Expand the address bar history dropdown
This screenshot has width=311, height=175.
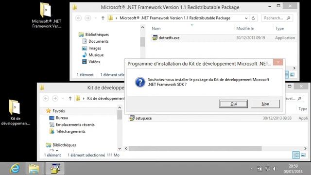point(246,18)
